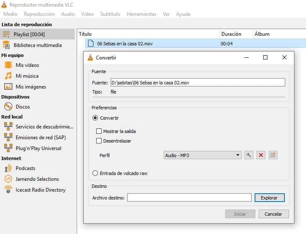Select Entrada de volcado raw option
The height and width of the screenshot is (234, 306).
[95, 173]
